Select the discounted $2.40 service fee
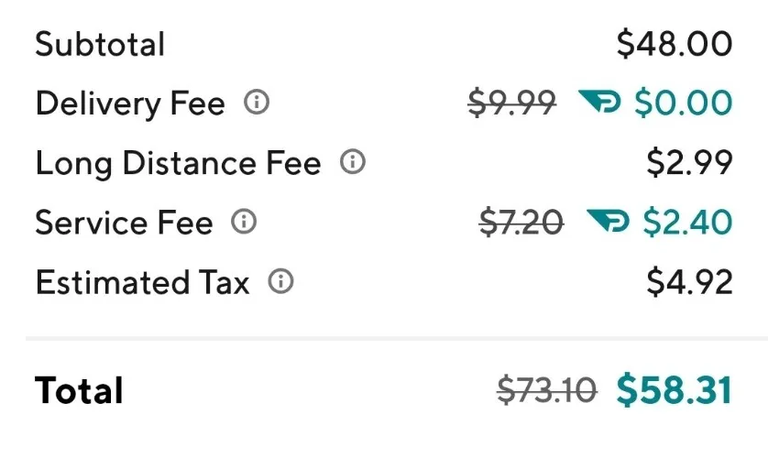Screen dimensions: 768x458 687,223
